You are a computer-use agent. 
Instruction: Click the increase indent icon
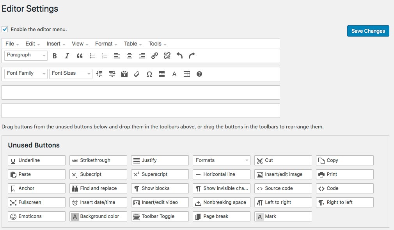click(x=112, y=74)
